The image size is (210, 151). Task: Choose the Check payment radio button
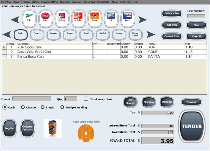point(42,107)
